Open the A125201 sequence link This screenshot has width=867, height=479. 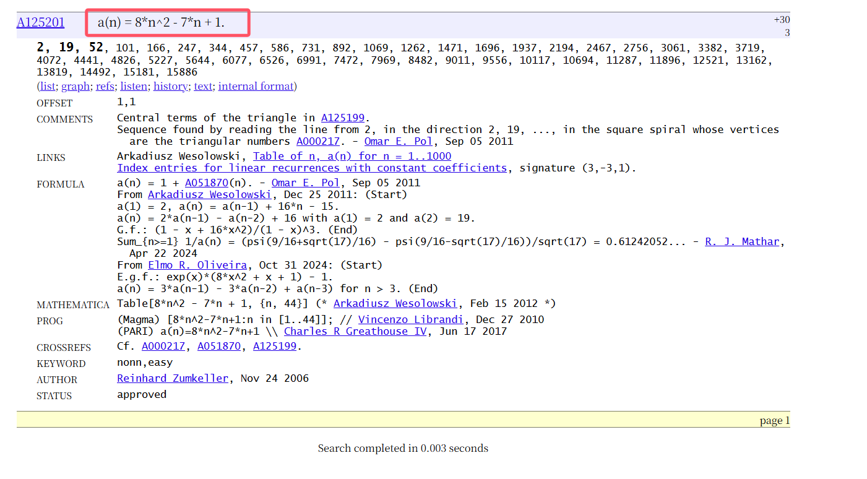pos(40,23)
